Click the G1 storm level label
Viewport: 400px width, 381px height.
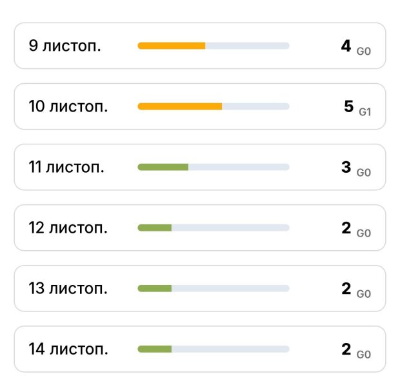365,112
